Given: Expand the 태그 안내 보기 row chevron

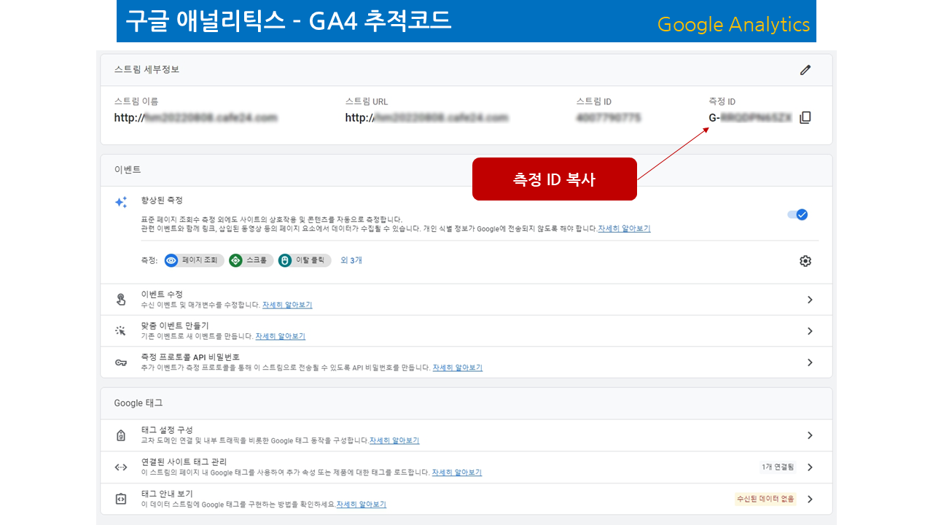Looking at the screenshot, I should (x=809, y=499).
